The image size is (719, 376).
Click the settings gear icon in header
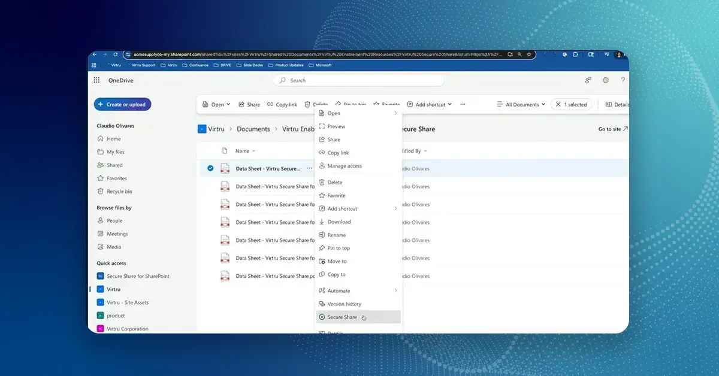coord(605,80)
